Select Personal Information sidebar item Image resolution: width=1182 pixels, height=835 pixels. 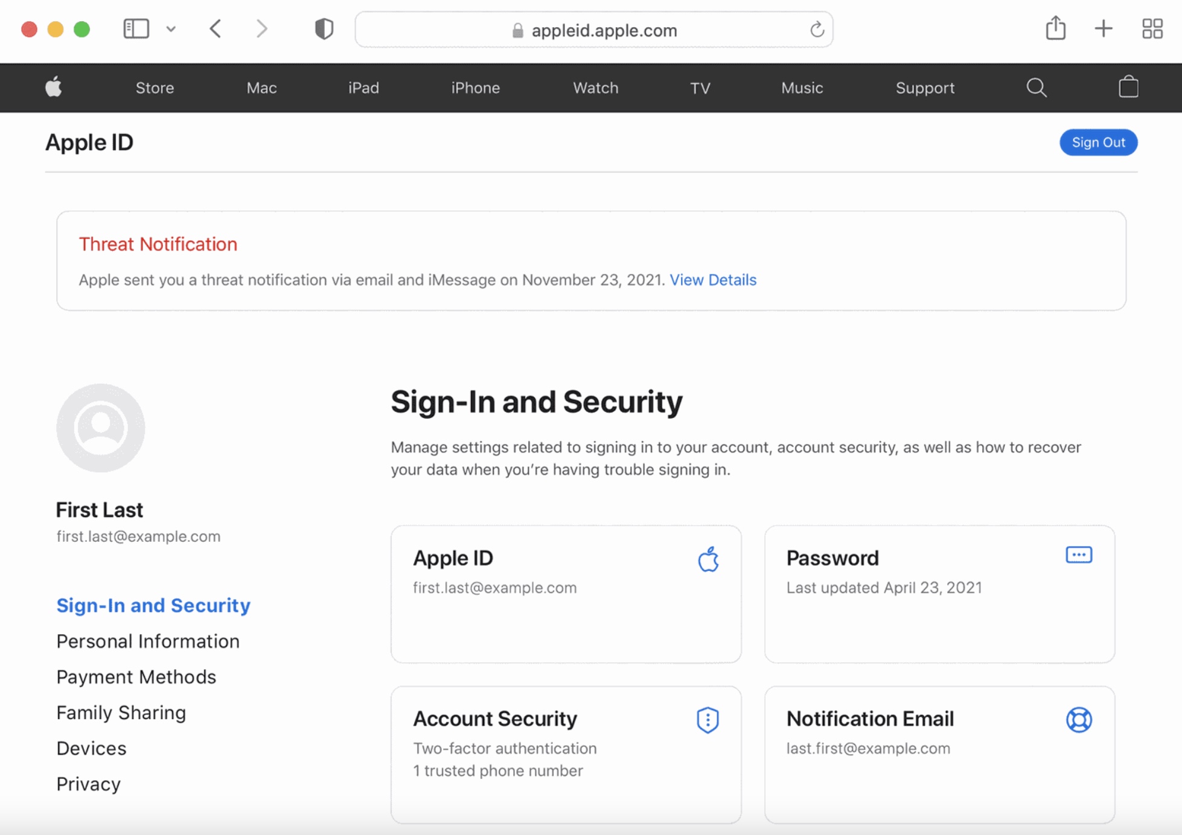[x=147, y=641]
